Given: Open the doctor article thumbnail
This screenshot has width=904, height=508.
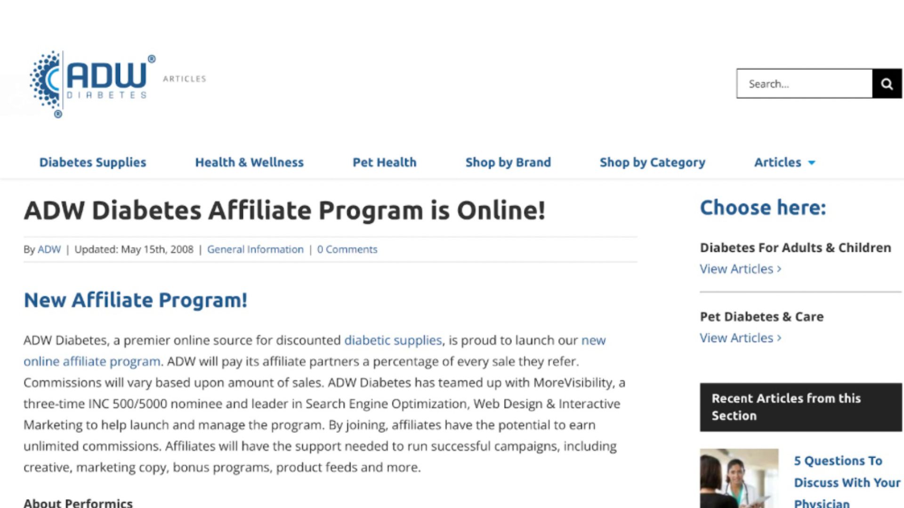Looking at the screenshot, I should point(739,478).
